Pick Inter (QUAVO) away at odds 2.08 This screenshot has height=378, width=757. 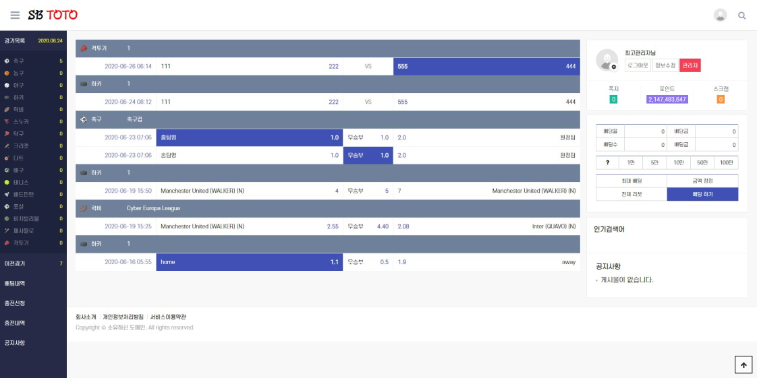[486, 226]
